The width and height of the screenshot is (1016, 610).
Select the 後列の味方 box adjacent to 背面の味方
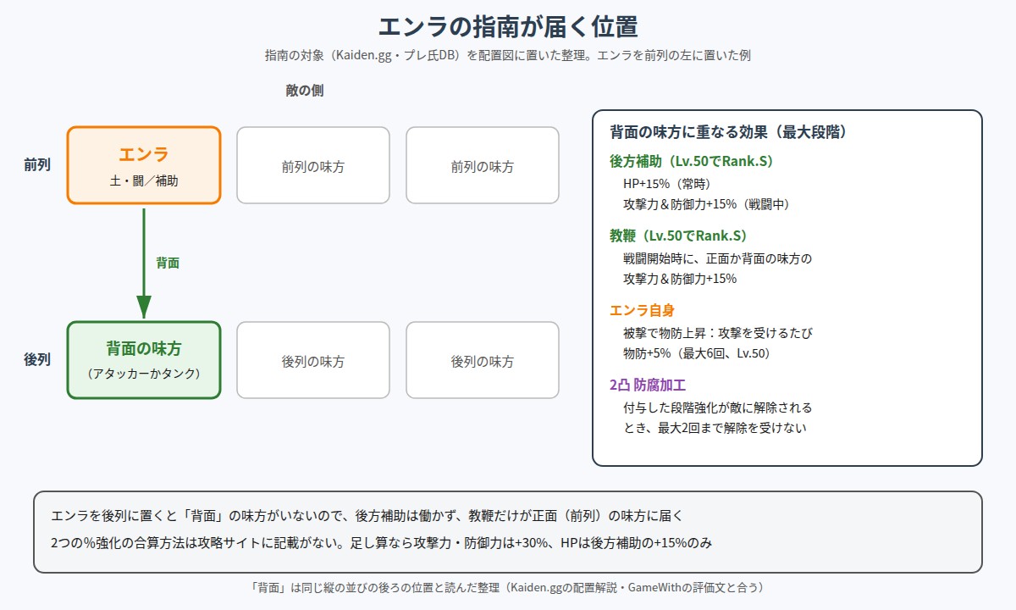(x=313, y=360)
